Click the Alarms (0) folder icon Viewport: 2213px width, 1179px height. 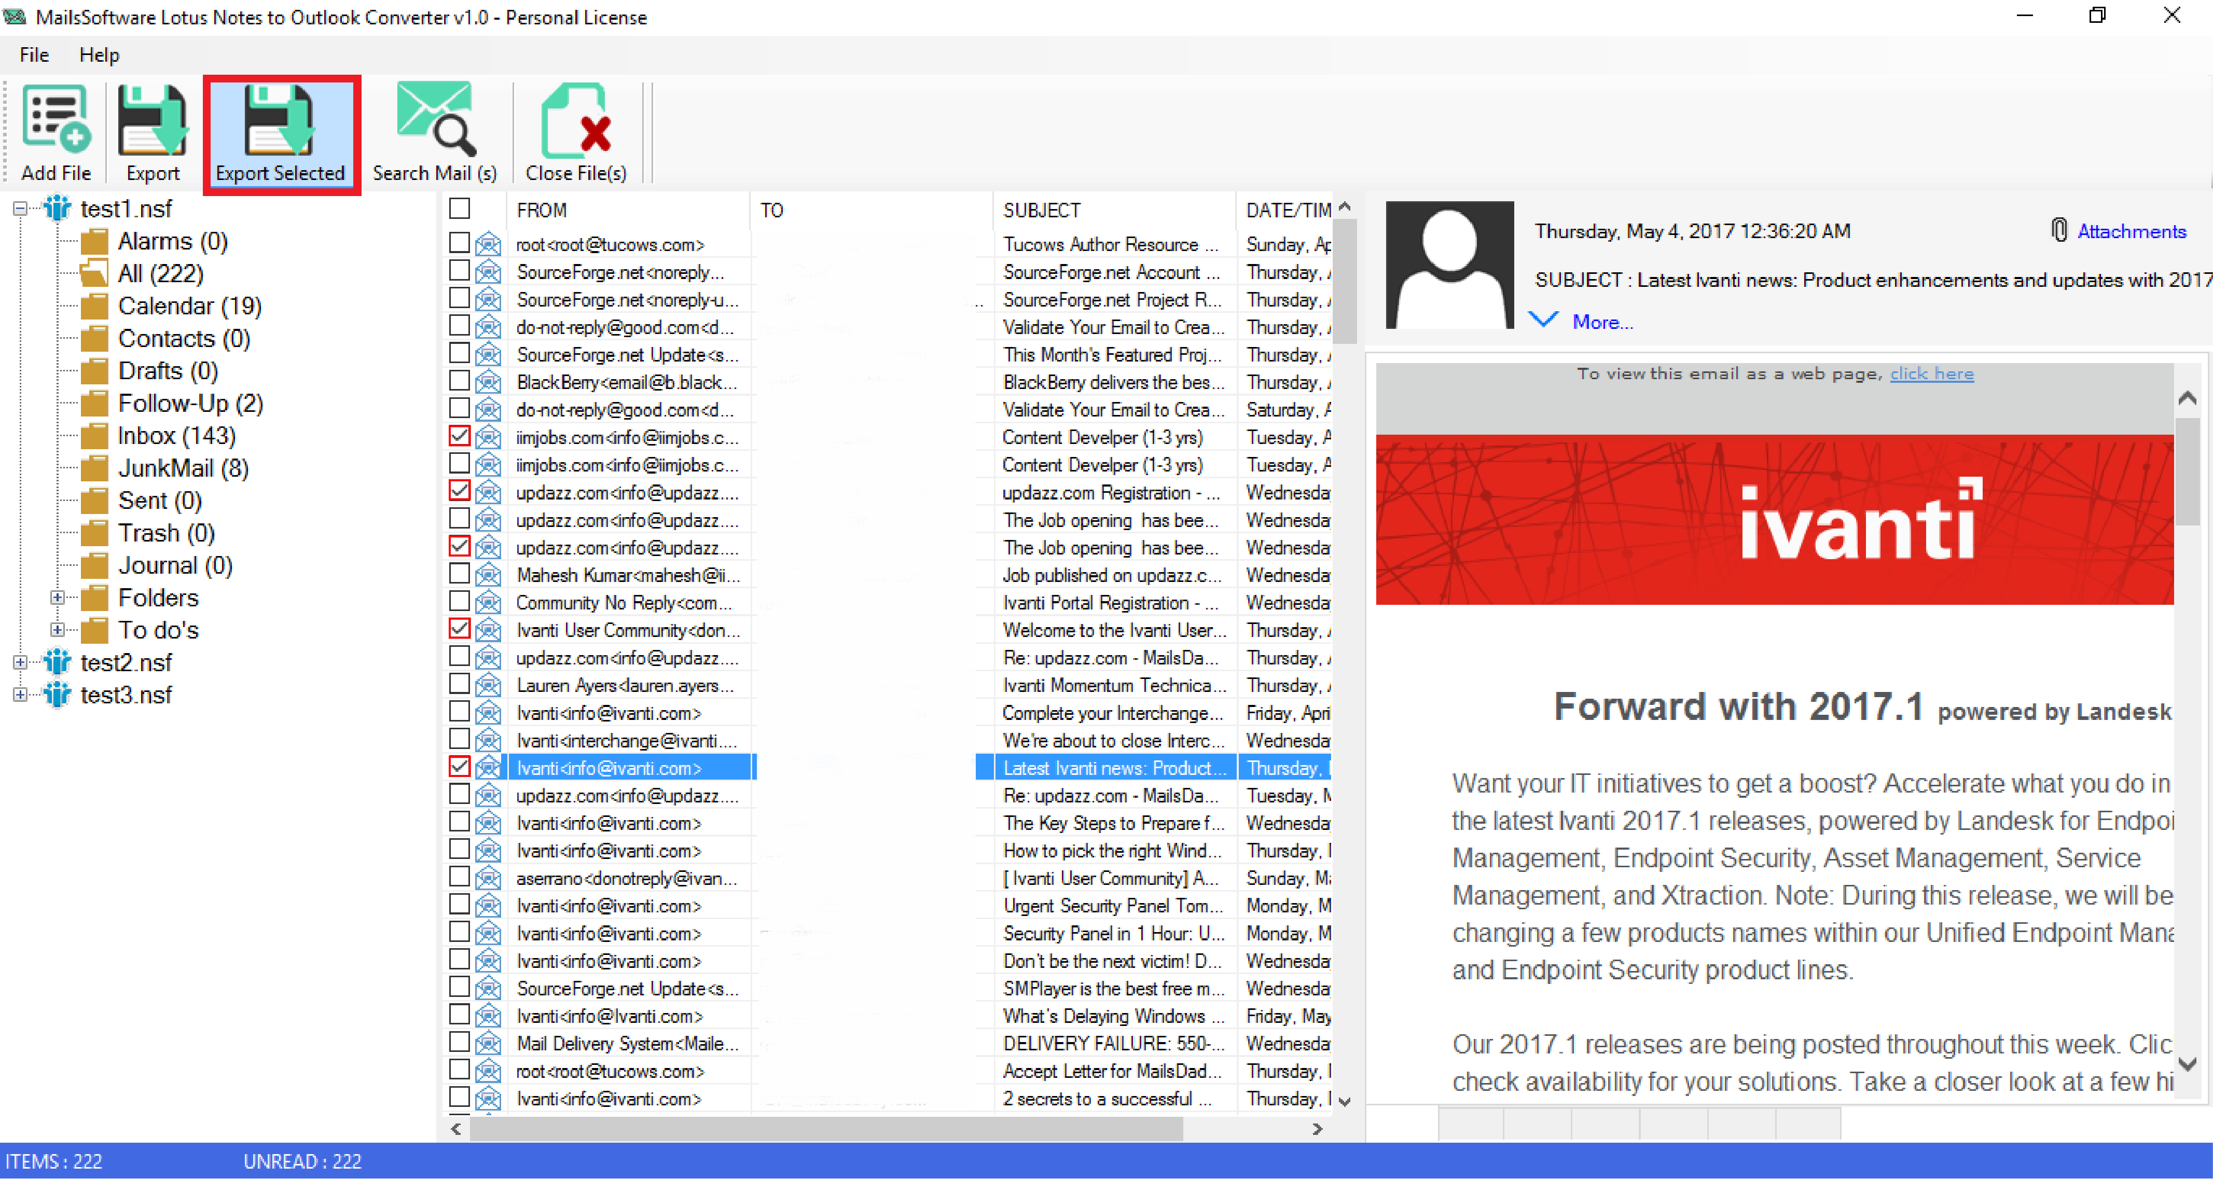[x=94, y=241]
